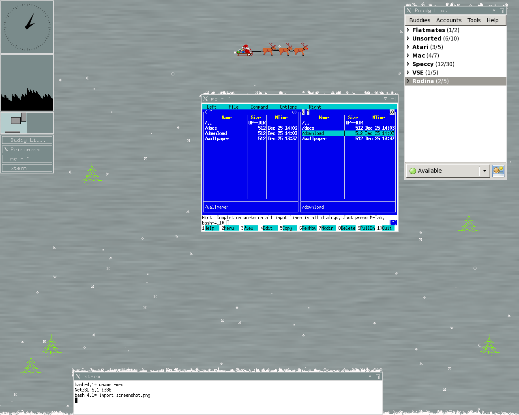The width and height of the screenshot is (519, 415).
Task: Click the X logo icon on Buddy List titlebar
Action: click(409, 11)
